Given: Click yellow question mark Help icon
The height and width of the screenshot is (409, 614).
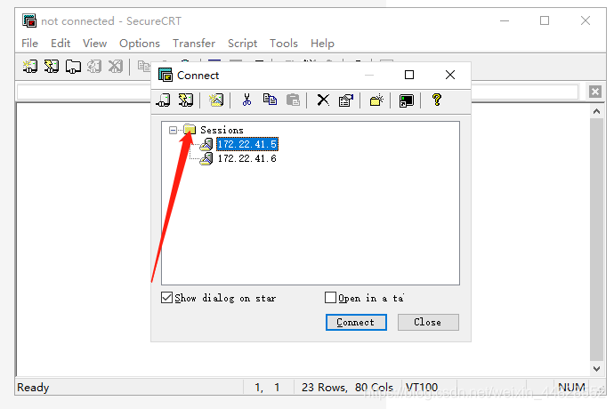Looking at the screenshot, I should tap(437, 100).
